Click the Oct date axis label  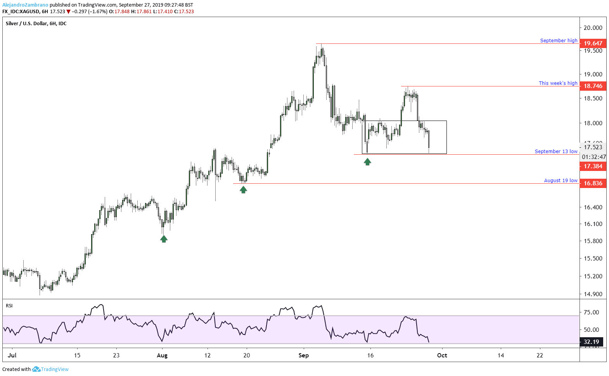coord(442,355)
